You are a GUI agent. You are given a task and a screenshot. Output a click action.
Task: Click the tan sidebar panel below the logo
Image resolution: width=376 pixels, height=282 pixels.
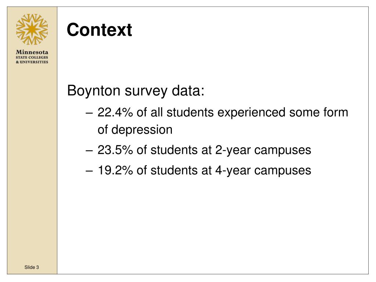pyautogui.click(x=32, y=163)
